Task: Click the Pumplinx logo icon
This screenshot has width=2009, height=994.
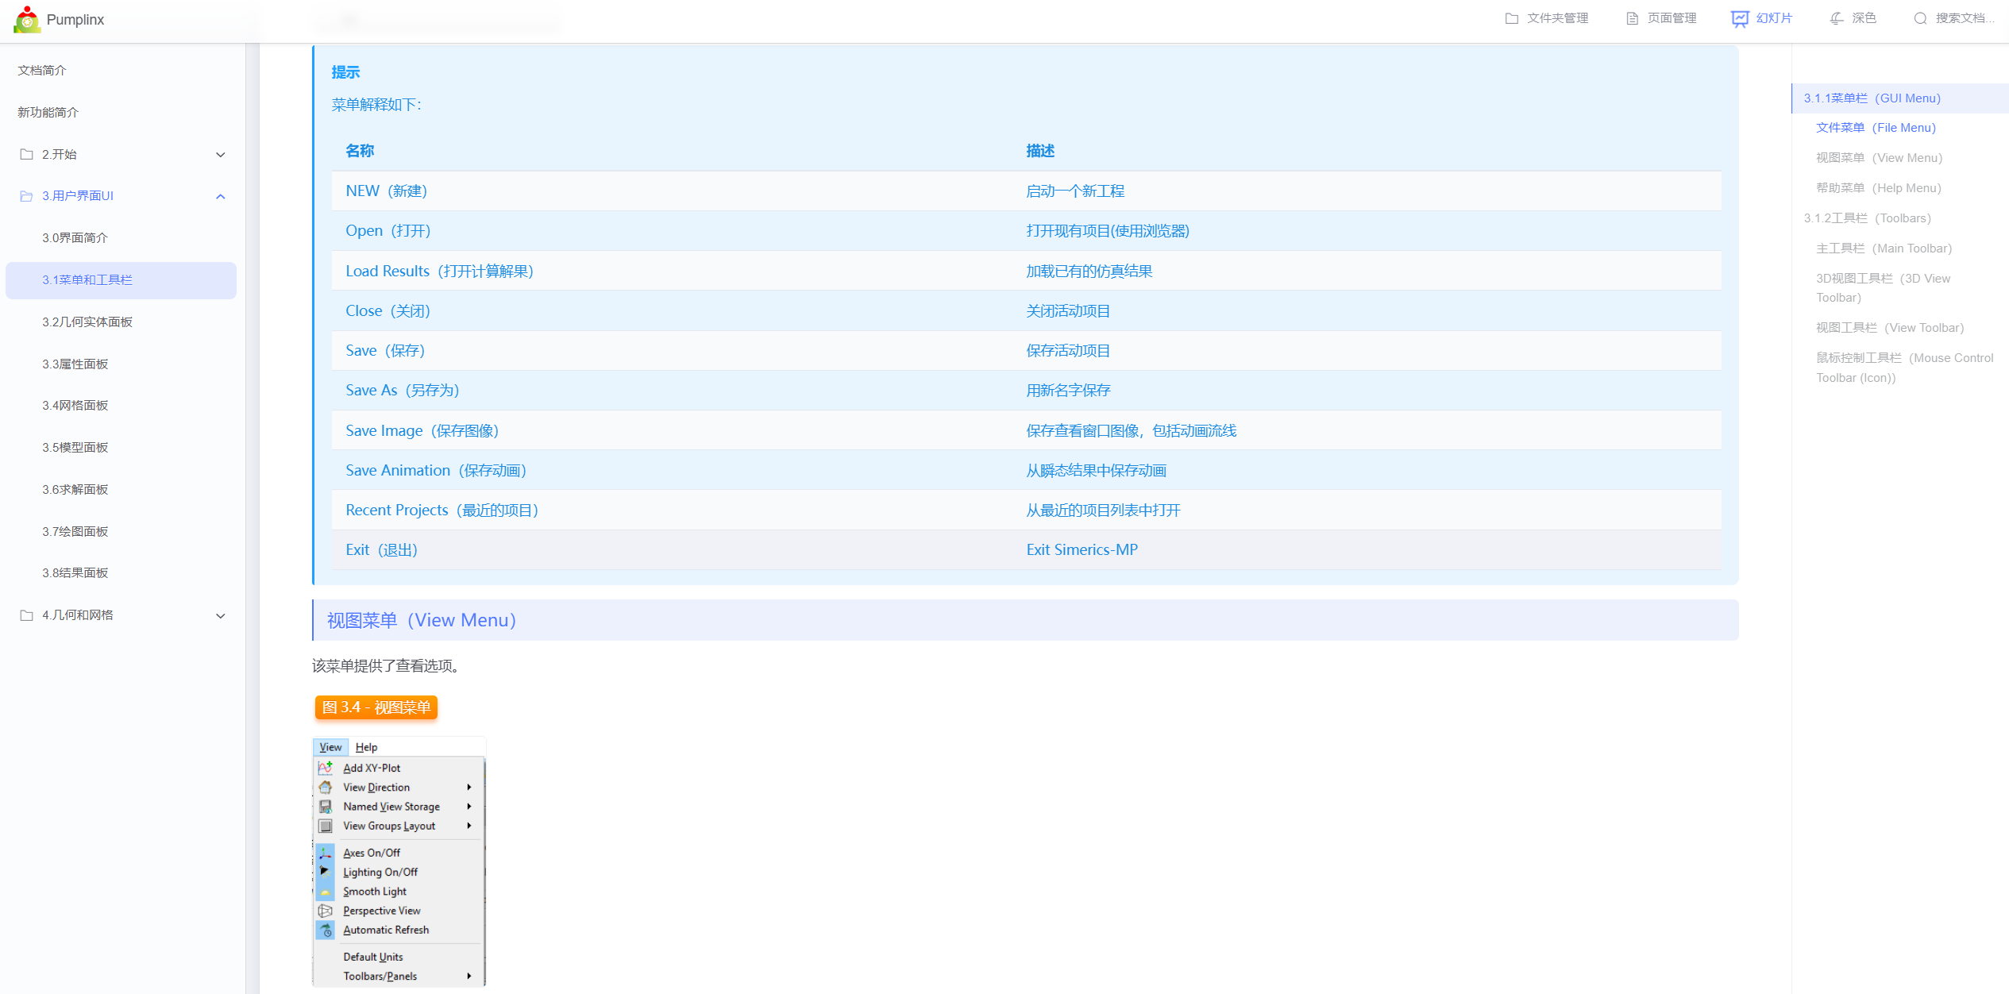Action: (x=27, y=19)
